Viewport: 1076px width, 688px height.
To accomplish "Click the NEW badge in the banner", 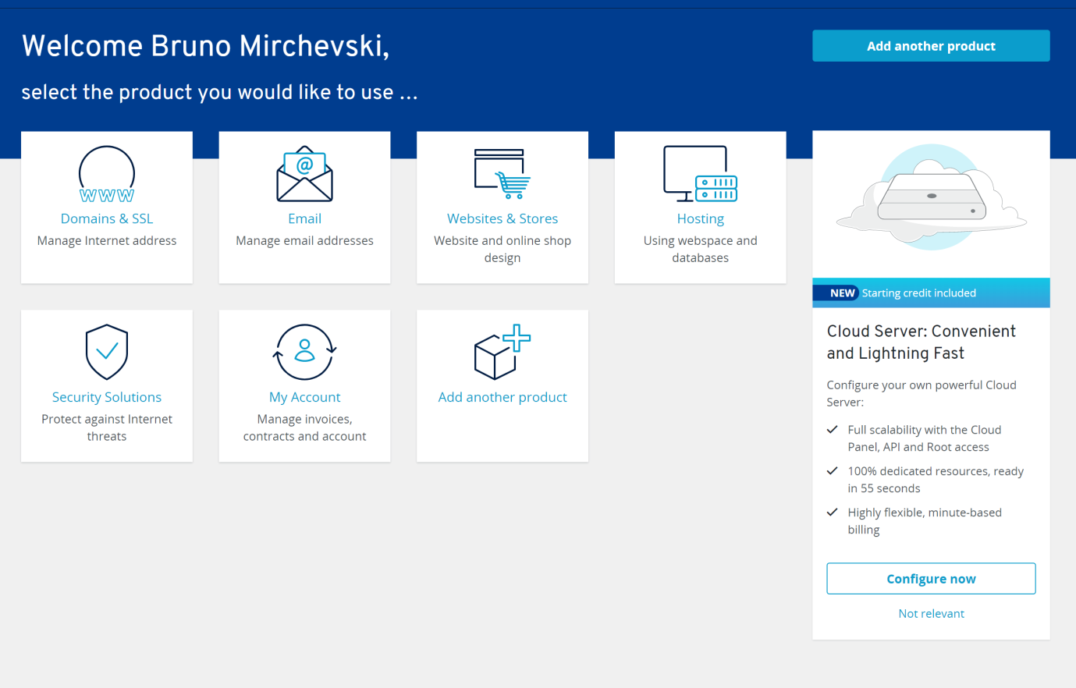I will coord(842,293).
